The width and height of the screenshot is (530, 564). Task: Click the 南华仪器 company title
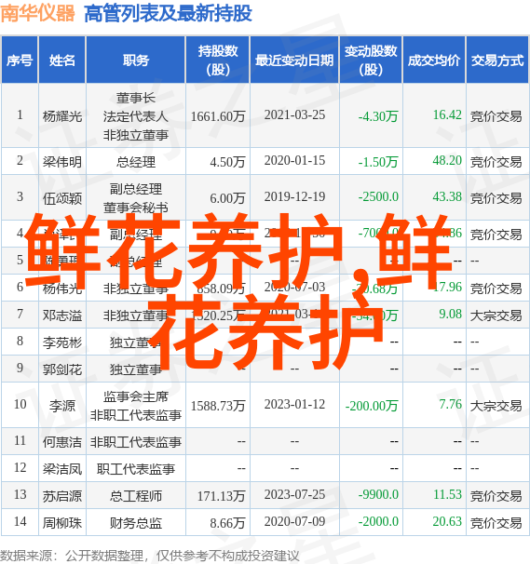tap(37, 14)
